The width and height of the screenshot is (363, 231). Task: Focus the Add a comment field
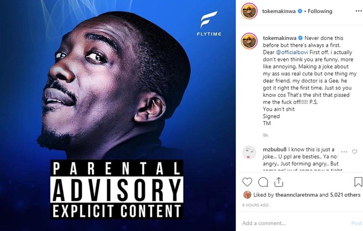(x=295, y=223)
